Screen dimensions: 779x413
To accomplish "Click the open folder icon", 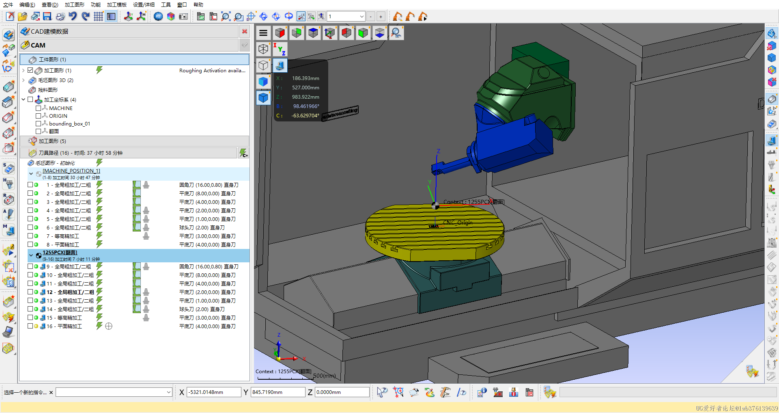I will click(22, 16).
